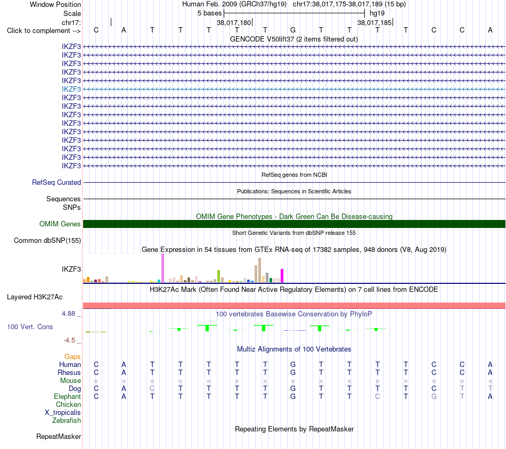The height and width of the screenshot is (449, 506).
Task: Click the 38,017,185 coordinate label
Action: [x=374, y=22]
